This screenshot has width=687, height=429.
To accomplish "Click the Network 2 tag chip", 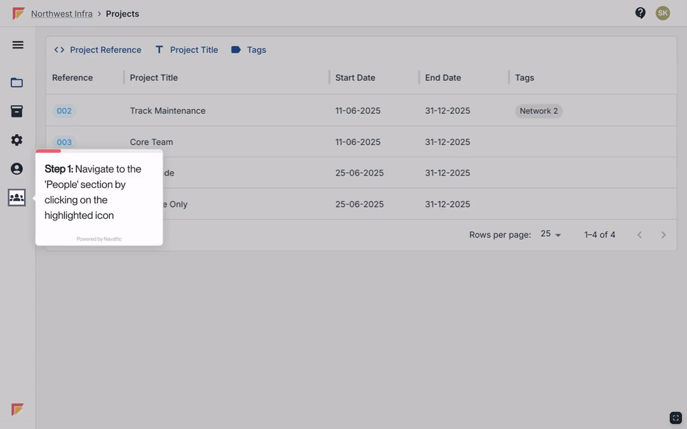I will (x=539, y=111).
